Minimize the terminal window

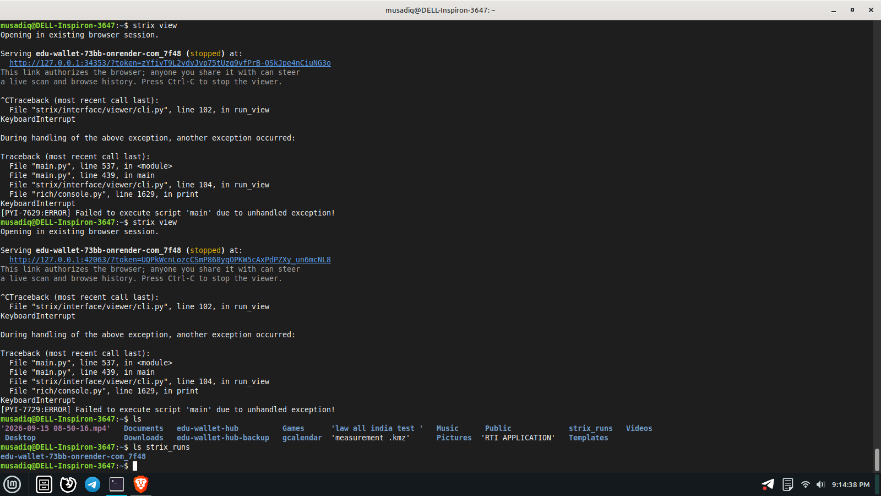click(834, 10)
